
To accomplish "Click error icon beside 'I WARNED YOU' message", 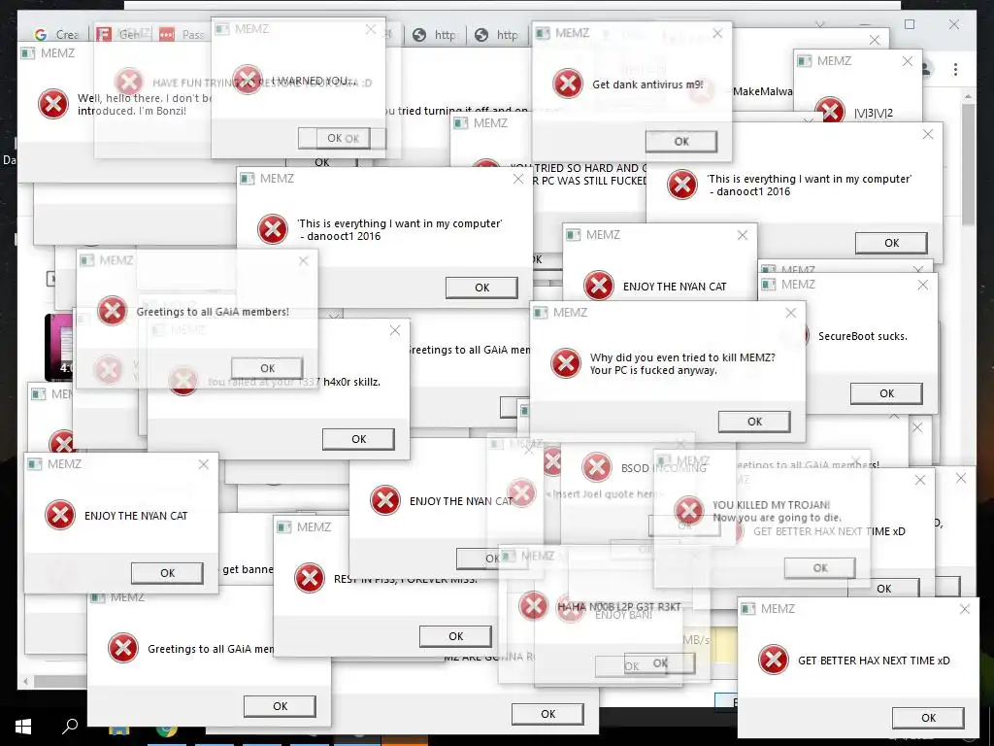I will 248,80.
